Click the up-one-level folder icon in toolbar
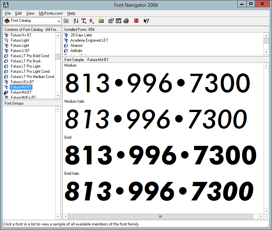Viewport: 272px width, 230px height. coord(66,21)
